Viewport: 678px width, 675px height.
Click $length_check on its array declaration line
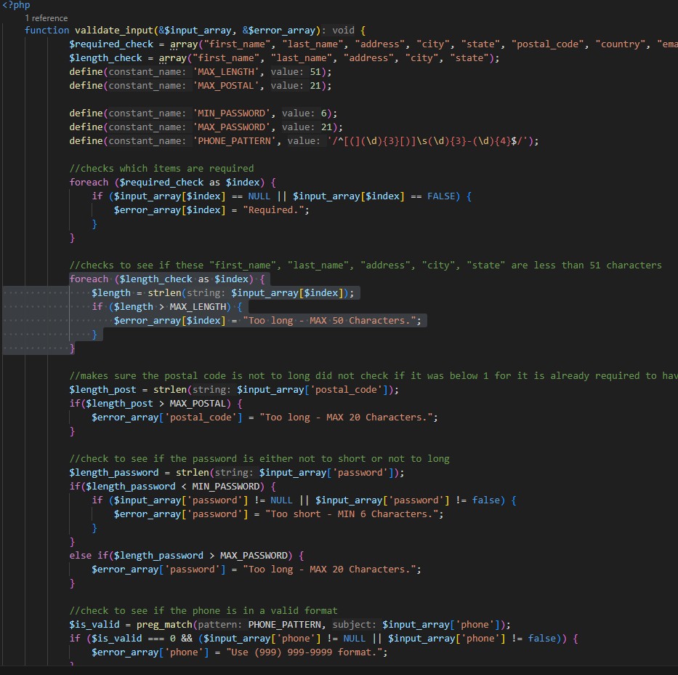click(x=105, y=58)
